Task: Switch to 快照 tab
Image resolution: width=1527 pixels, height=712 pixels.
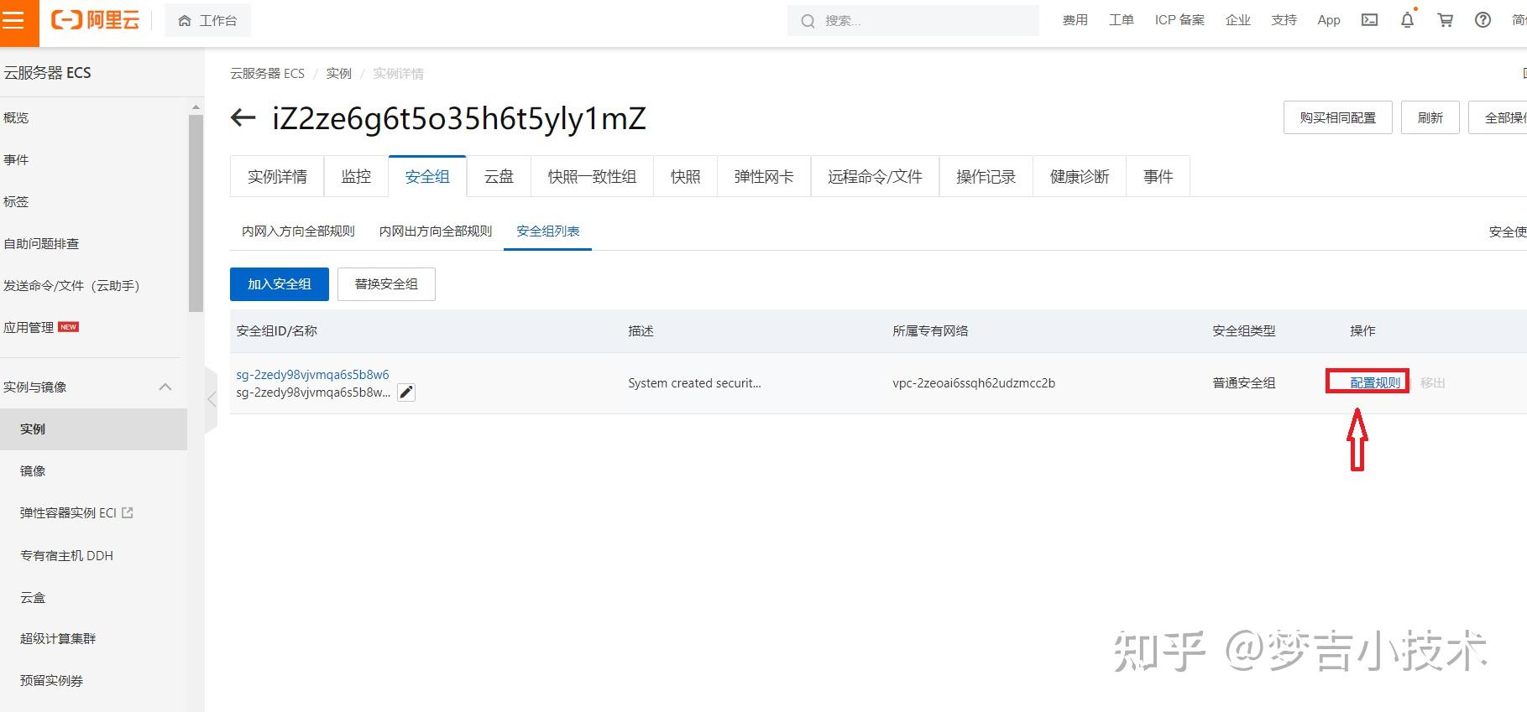Action: click(x=685, y=176)
